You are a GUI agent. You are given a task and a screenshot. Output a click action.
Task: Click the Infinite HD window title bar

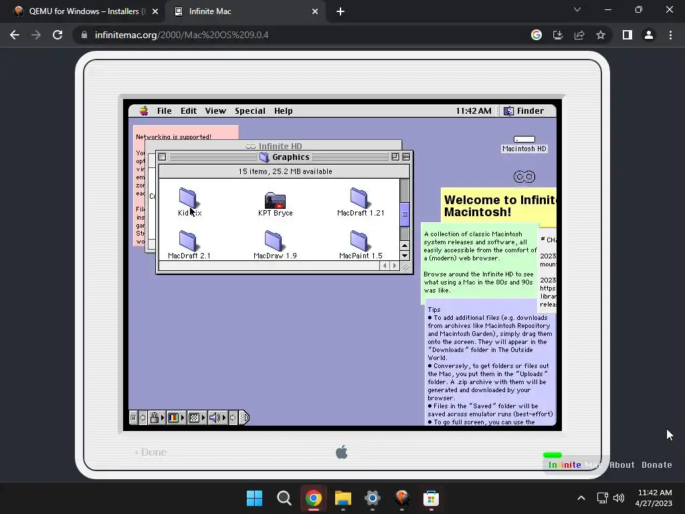(x=274, y=146)
